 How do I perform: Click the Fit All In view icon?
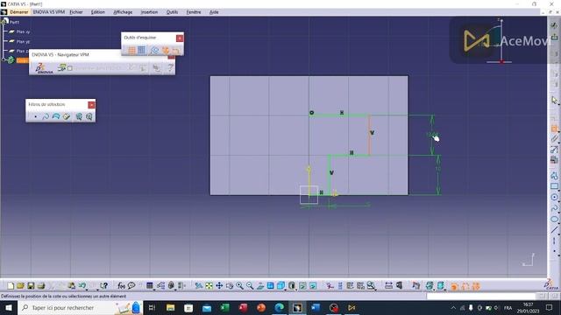209,286
